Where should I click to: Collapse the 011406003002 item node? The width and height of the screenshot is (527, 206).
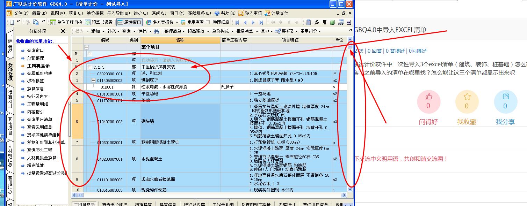(94, 80)
